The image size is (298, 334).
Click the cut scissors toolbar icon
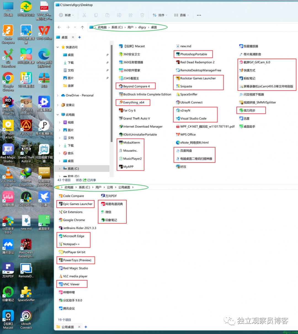point(84,15)
